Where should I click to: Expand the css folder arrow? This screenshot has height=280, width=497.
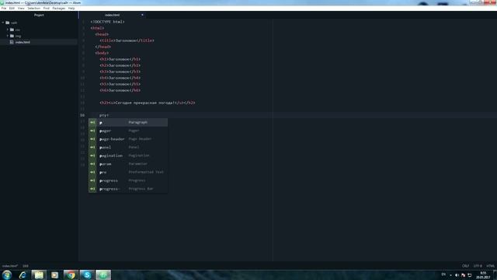click(8, 30)
